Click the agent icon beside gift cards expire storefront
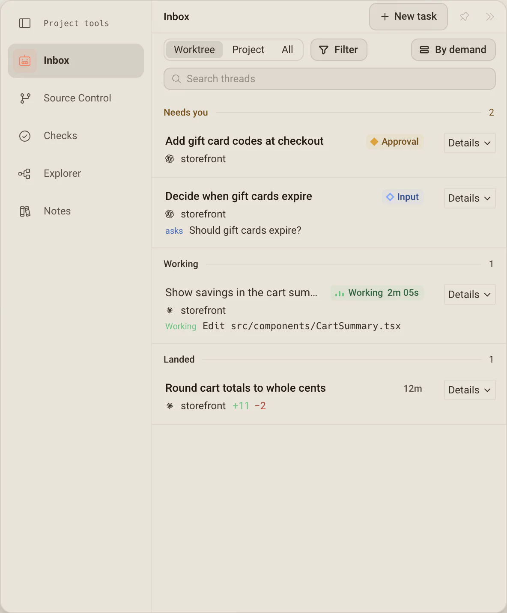507x613 pixels. [x=170, y=214]
